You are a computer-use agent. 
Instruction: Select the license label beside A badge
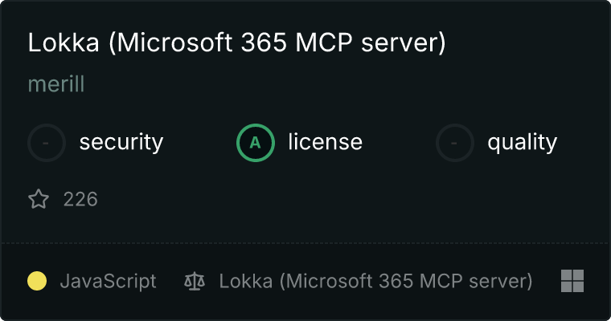[325, 143]
